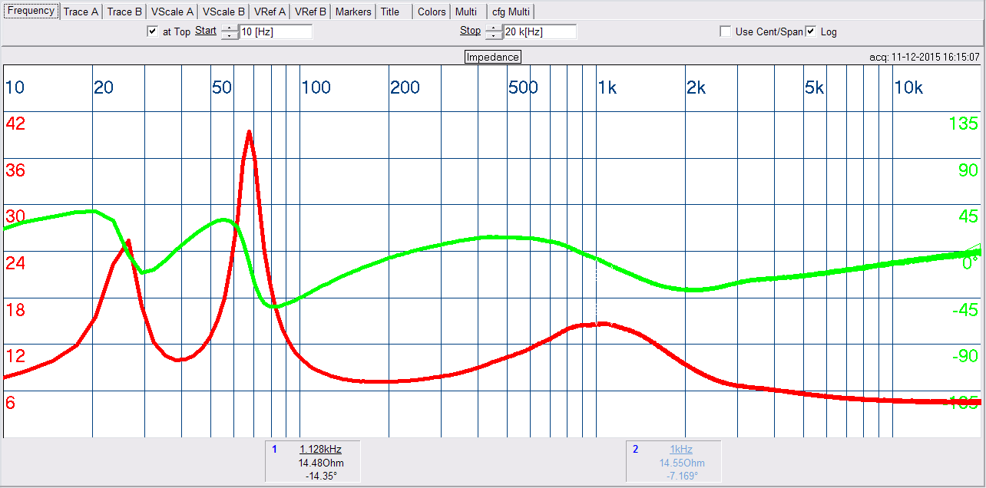Switch to the Multi tab
Screen dimensions: 986x488
click(x=465, y=12)
